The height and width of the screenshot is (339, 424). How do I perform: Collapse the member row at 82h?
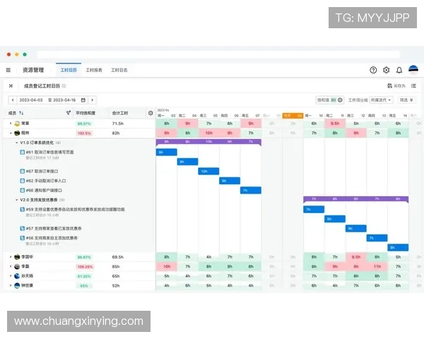pyautogui.click(x=11, y=133)
